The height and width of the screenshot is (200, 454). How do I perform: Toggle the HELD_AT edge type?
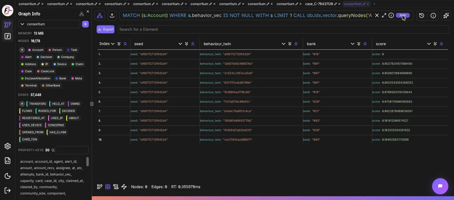tap(58, 104)
